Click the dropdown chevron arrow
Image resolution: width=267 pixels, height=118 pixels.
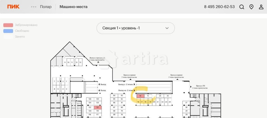(x=167, y=28)
